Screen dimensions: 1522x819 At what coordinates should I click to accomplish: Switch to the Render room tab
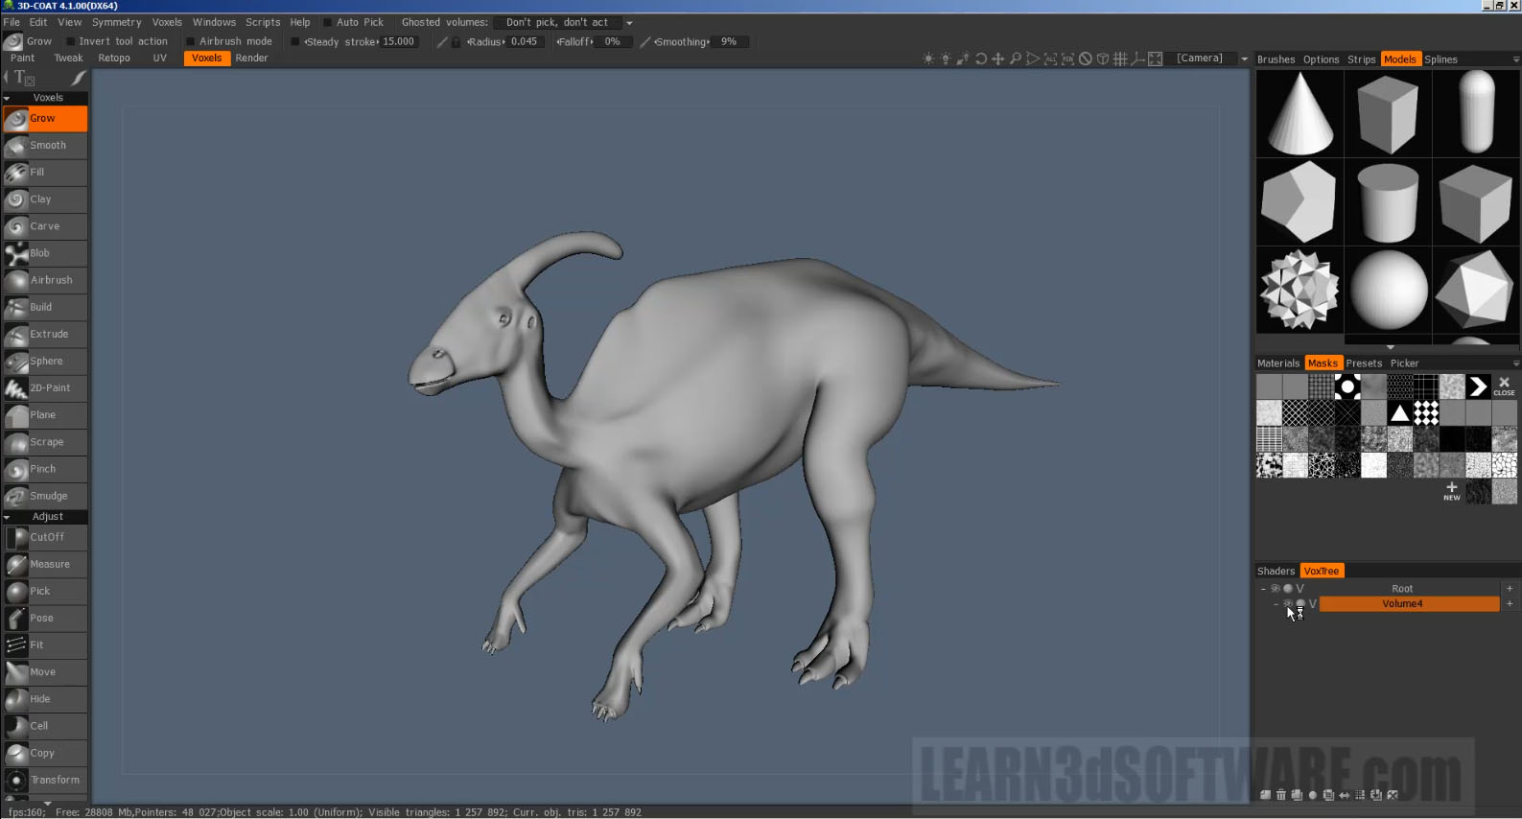point(251,58)
